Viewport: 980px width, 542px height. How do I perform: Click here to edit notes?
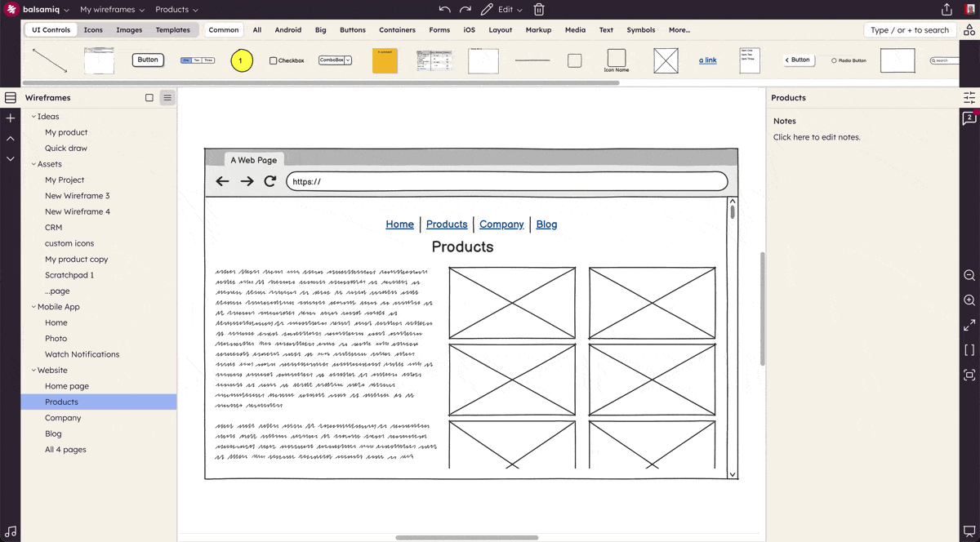817,137
